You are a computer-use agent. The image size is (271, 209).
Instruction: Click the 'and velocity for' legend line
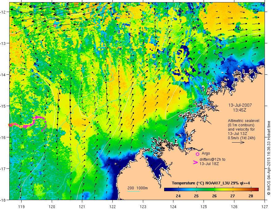coord(241,129)
